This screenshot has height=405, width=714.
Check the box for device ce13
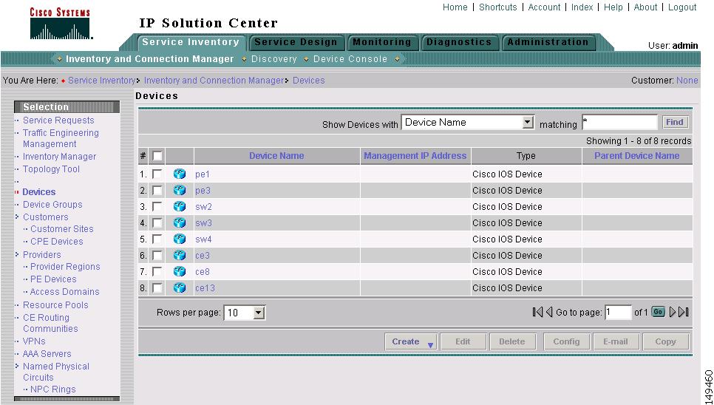click(x=157, y=288)
